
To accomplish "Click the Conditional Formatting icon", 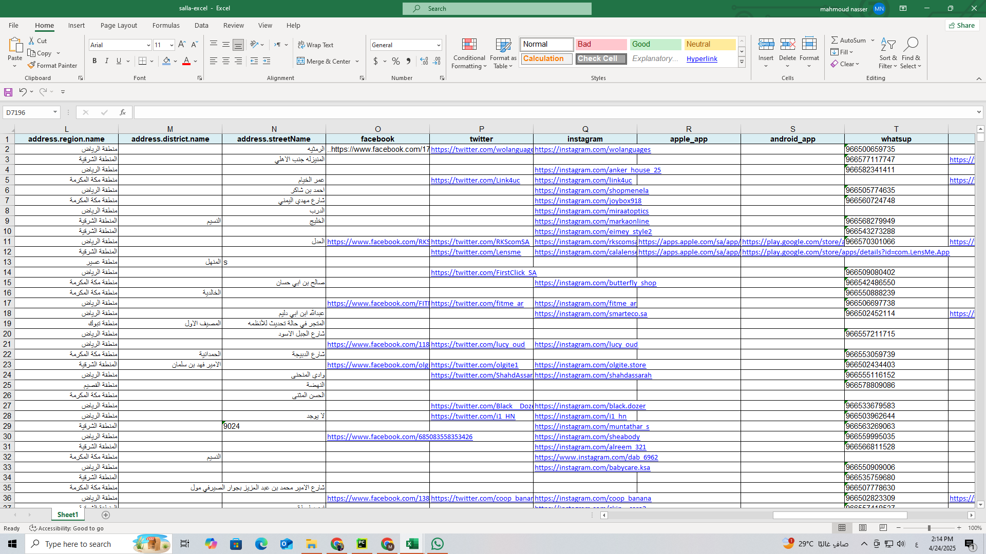I will [x=469, y=45].
